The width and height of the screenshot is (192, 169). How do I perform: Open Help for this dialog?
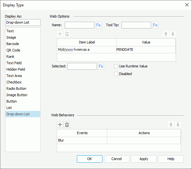click(x=171, y=159)
